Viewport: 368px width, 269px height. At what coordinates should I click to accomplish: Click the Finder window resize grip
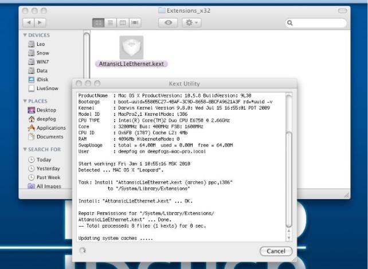pos(346,195)
